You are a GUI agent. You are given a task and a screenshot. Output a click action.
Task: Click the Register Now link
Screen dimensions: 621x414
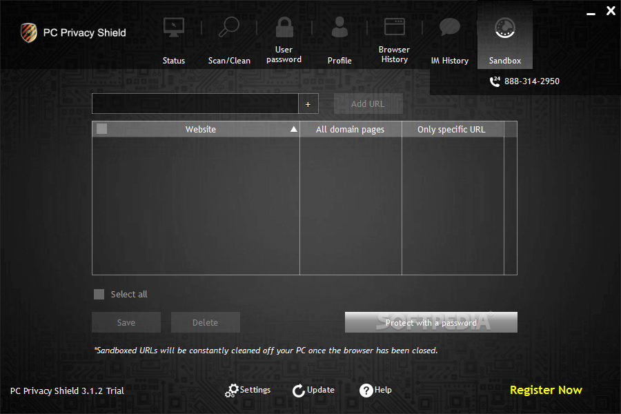(546, 391)
